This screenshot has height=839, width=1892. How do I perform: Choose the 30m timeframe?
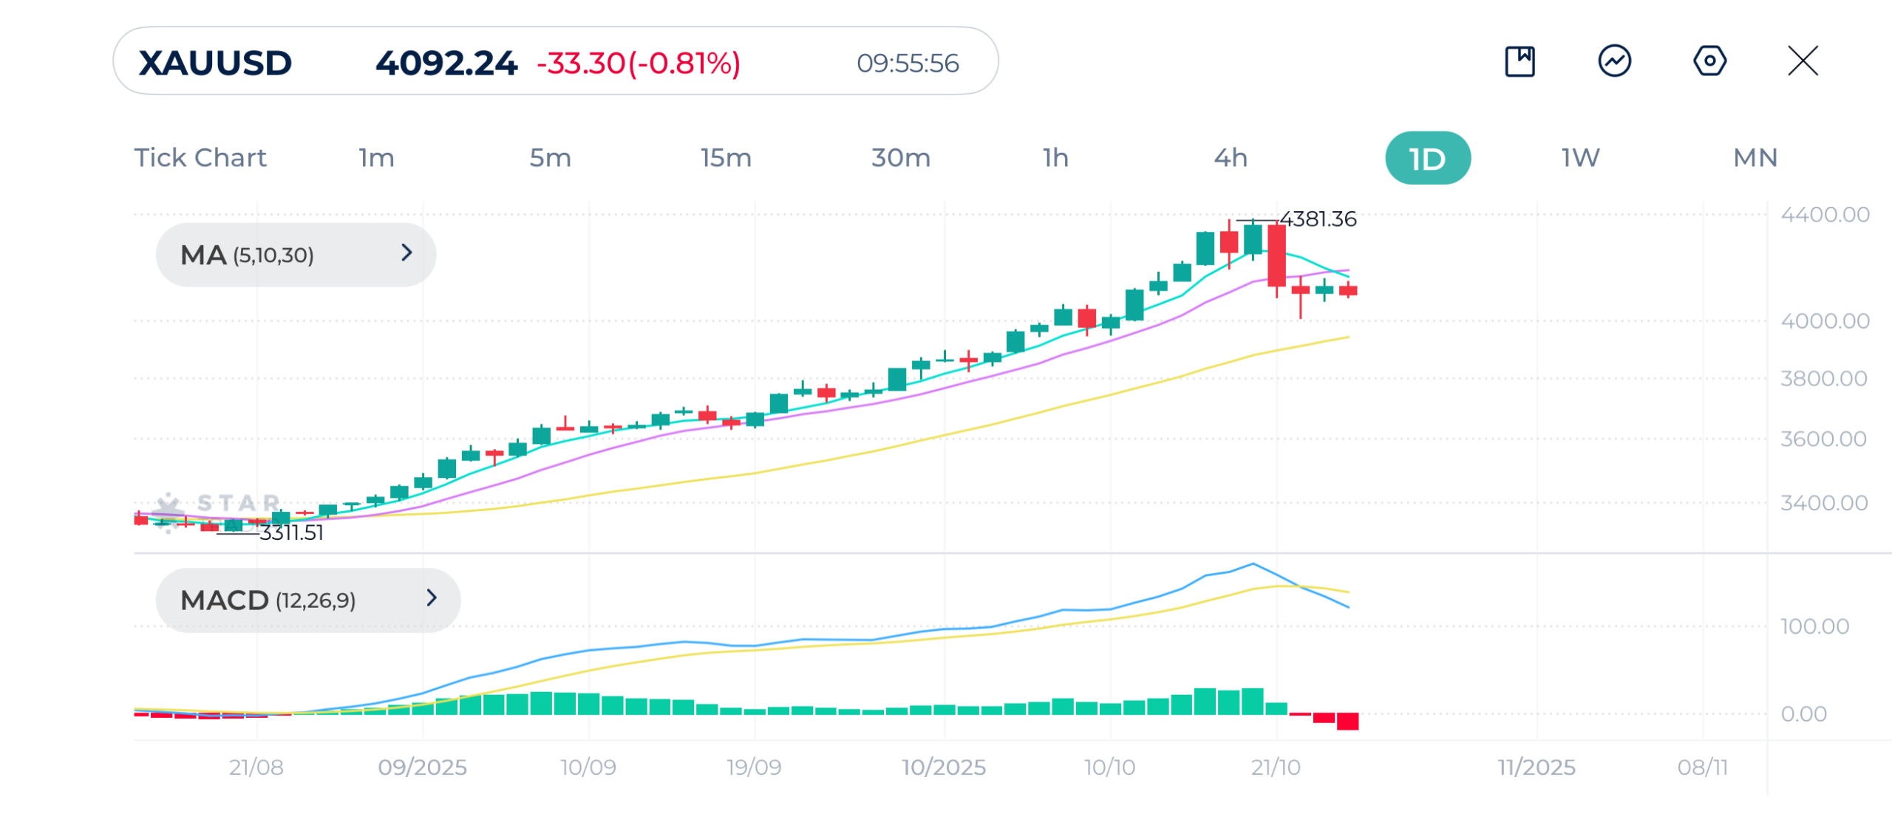tap(900, 158)
